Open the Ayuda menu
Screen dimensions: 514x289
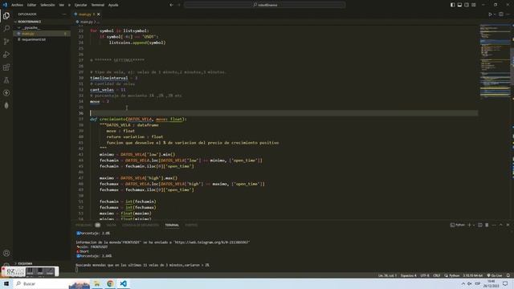pyautogui.click(x=113, y=5)
